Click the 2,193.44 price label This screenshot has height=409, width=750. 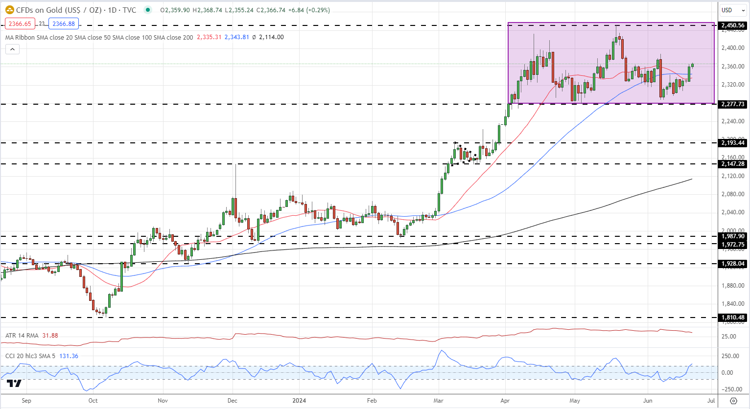click(x=733, y=143)
